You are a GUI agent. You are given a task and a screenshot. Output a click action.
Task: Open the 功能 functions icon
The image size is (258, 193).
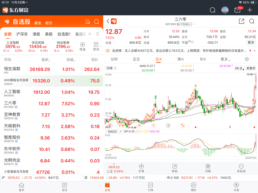[x=208, y=168]
